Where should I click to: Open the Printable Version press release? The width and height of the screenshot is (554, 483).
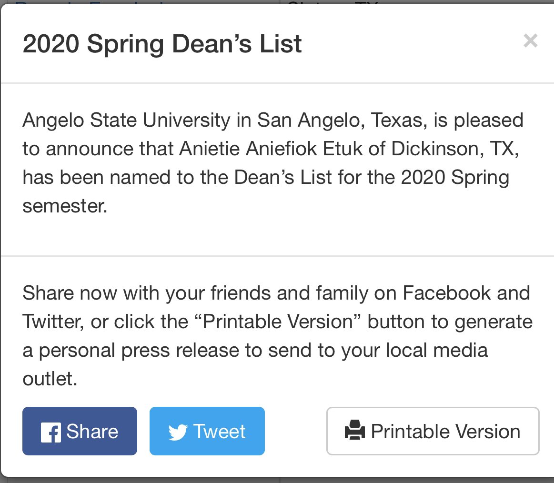(x=433, y=431)
